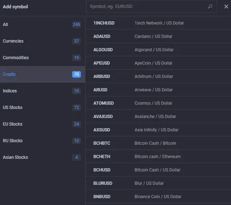This screenshot has width=231, height=205.
Task: Open the RU Stocks category
Action: click(43, 141)
